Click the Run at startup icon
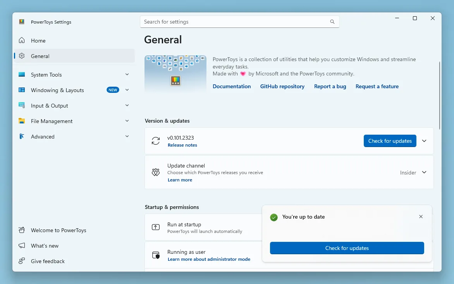This screenshot has height=284, width=454. coord(156,227)
